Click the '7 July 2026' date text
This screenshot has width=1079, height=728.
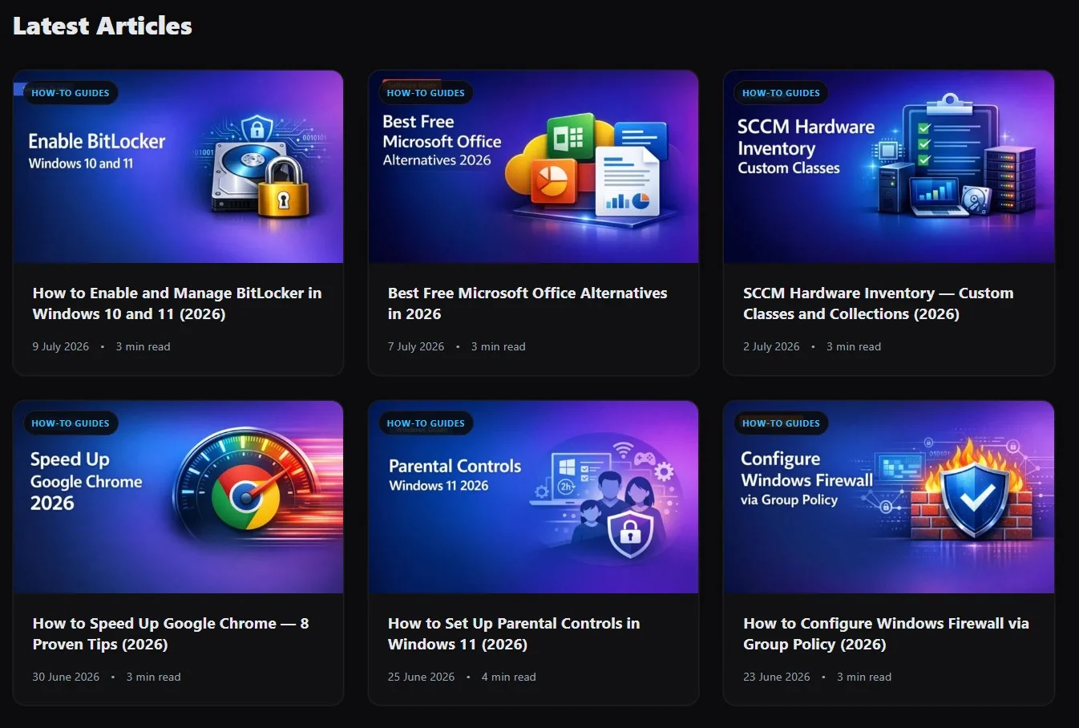tap(416, 346)
